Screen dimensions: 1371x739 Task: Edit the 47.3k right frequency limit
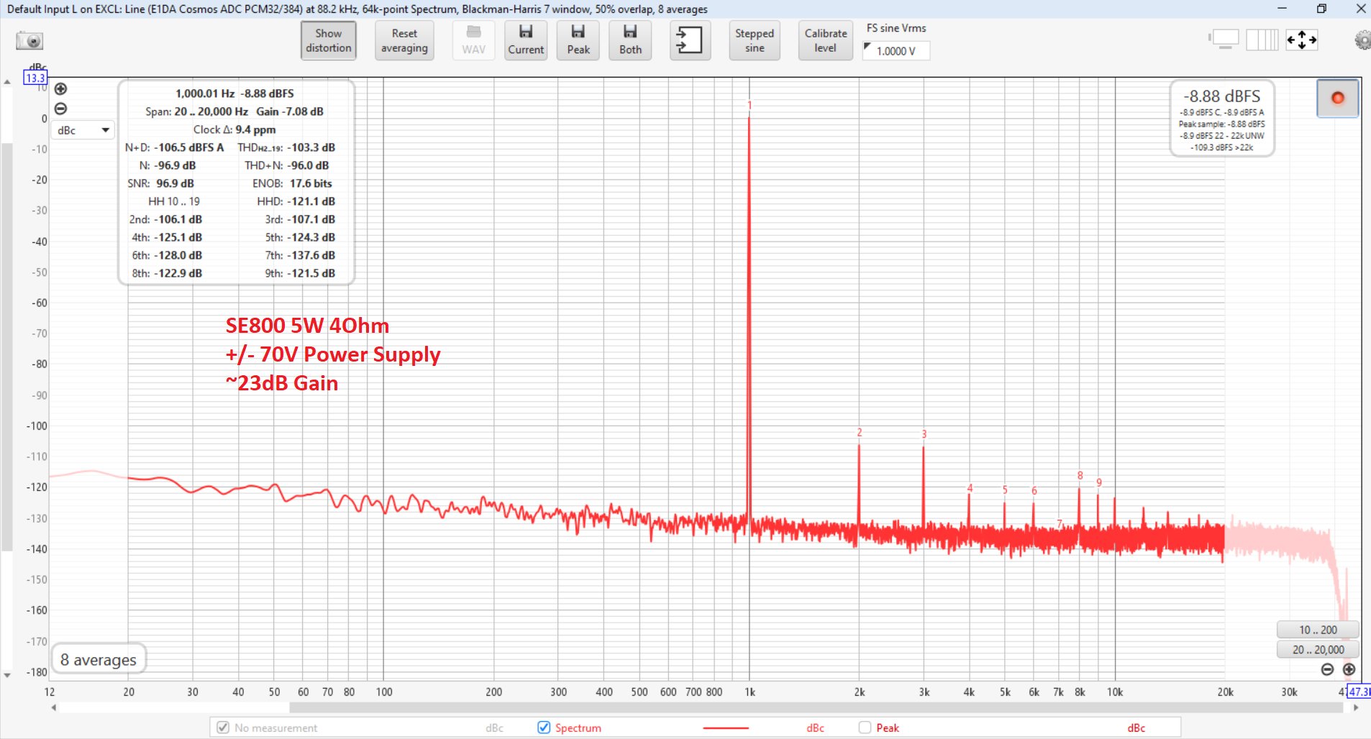pyautogui.click(x=1359, y=692)
